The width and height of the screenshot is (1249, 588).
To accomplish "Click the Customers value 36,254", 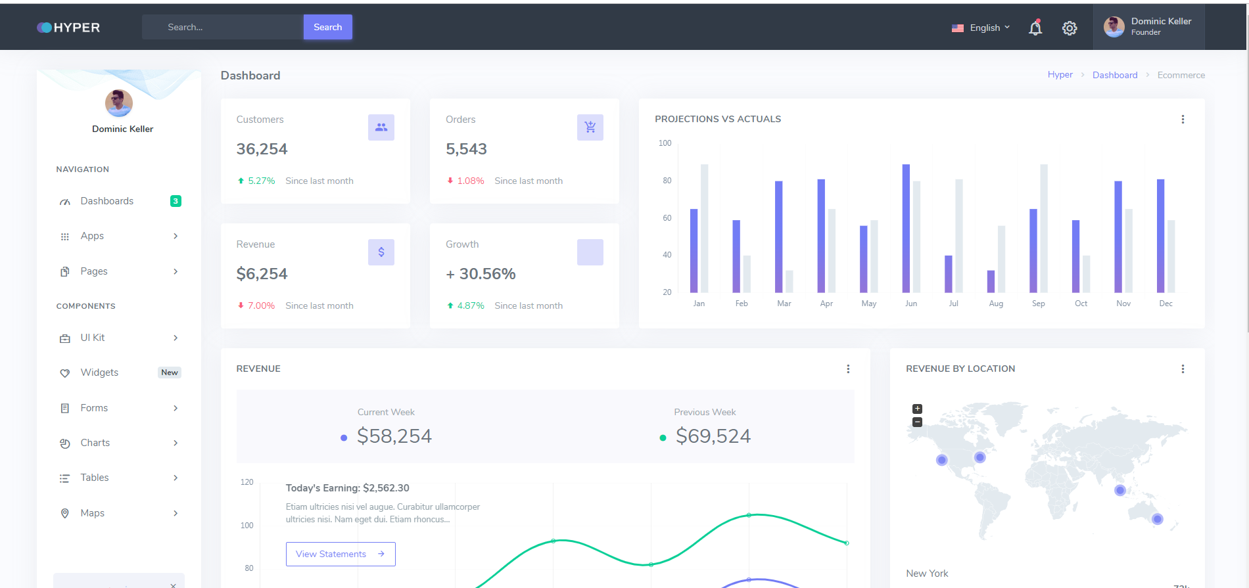I will tap(262, 149).
